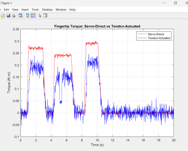This screenshot has height=151, width=188.
Task: Open the Desktop menu
Action: coord(47,9)
